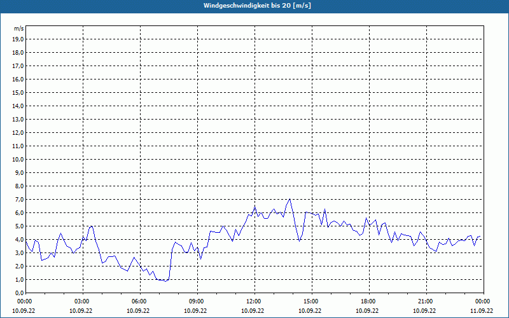Click the 09:00 time axis label
The width and height of the screenshot is (509, 318).
[x=198, y=301]
